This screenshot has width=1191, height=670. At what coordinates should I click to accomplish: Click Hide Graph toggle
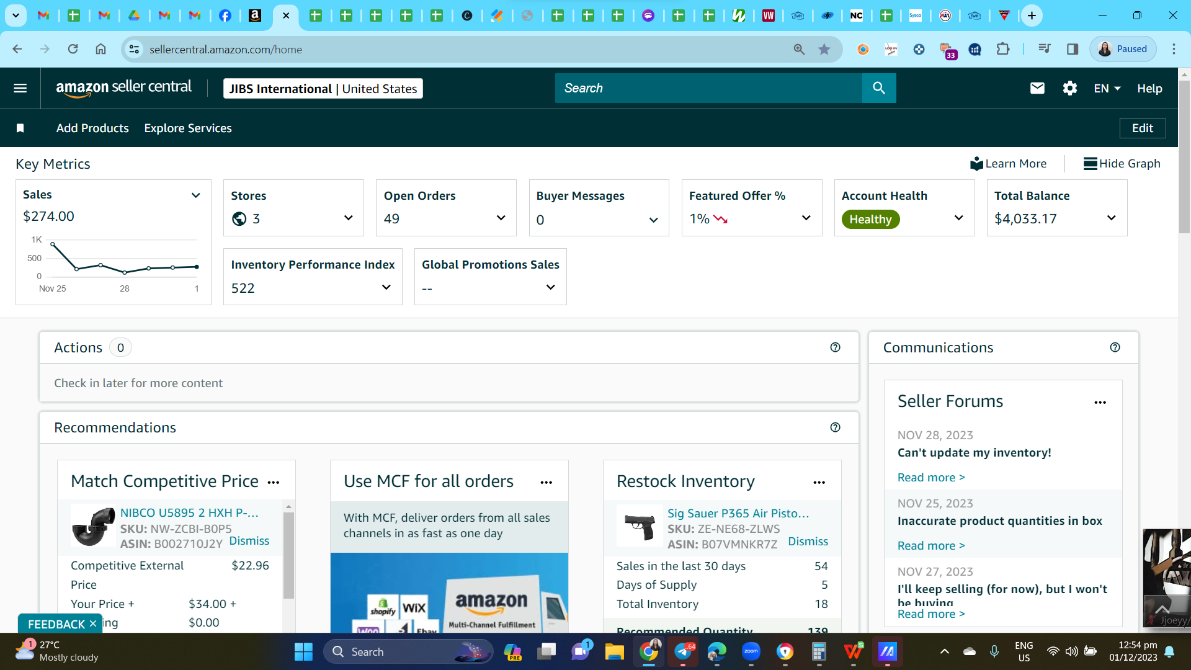(x=1122, y=164)
